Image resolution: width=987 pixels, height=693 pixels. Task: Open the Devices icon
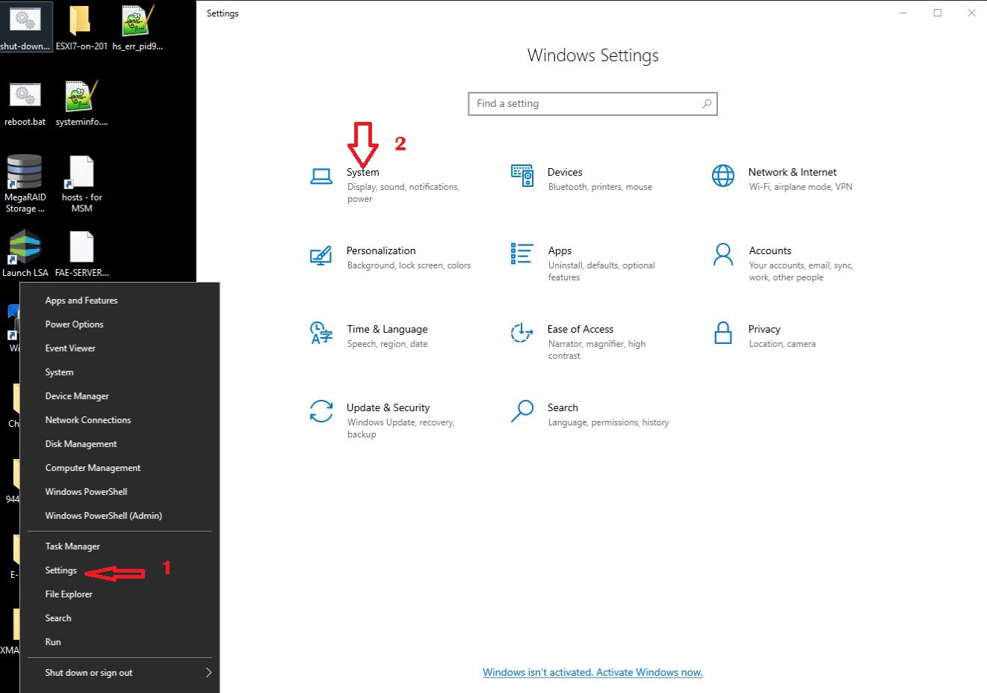522,176
